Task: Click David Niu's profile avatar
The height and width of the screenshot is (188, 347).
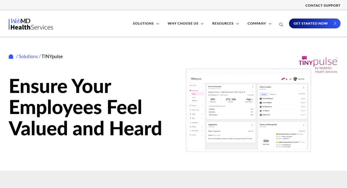Action: pyautogui.click(x=295, y=79)
